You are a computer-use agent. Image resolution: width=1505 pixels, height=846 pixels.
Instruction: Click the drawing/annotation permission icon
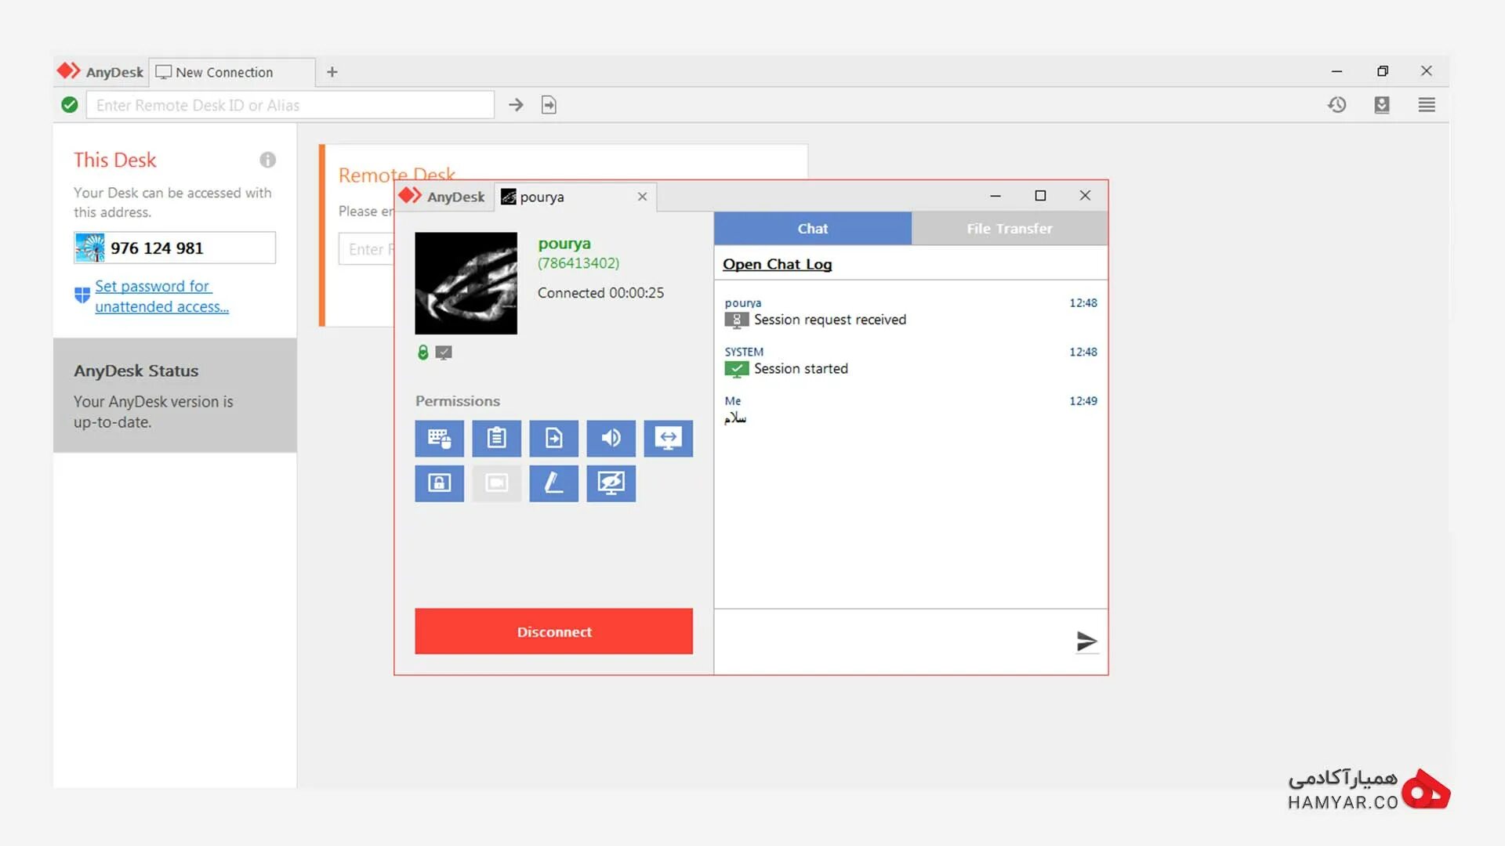554,483
